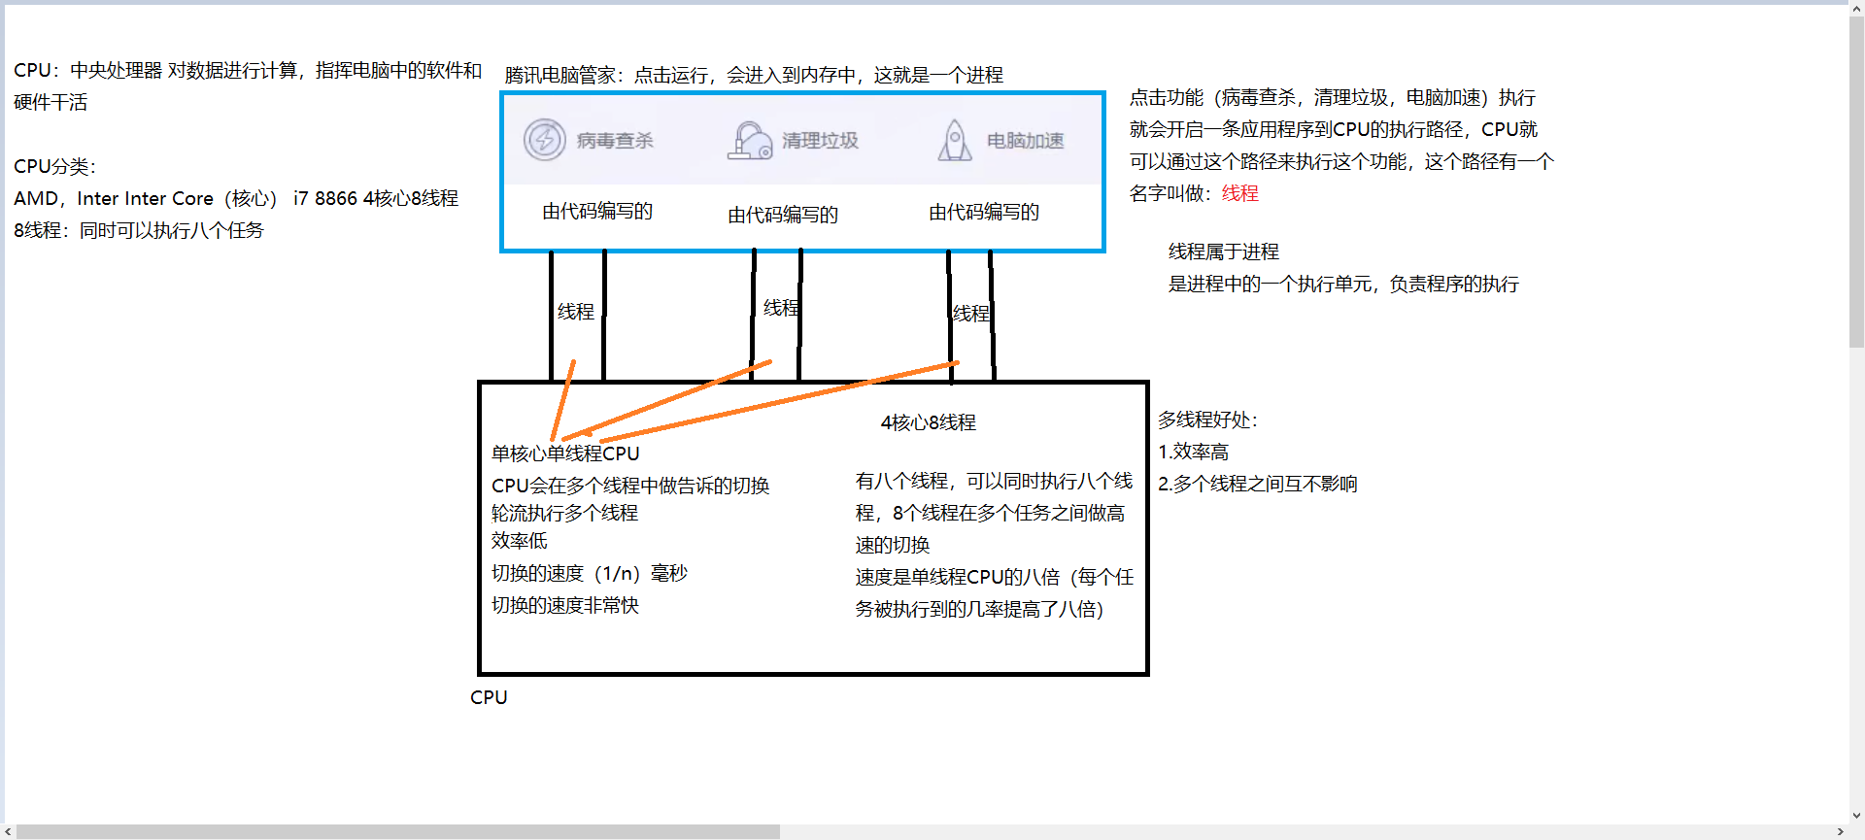This screenshot has height=840, width=1865.
Task: Click the text '线程属于进程'
Action: coord(1224,252)
